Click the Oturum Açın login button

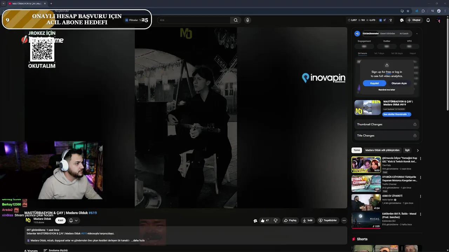(x=399, y=83)
